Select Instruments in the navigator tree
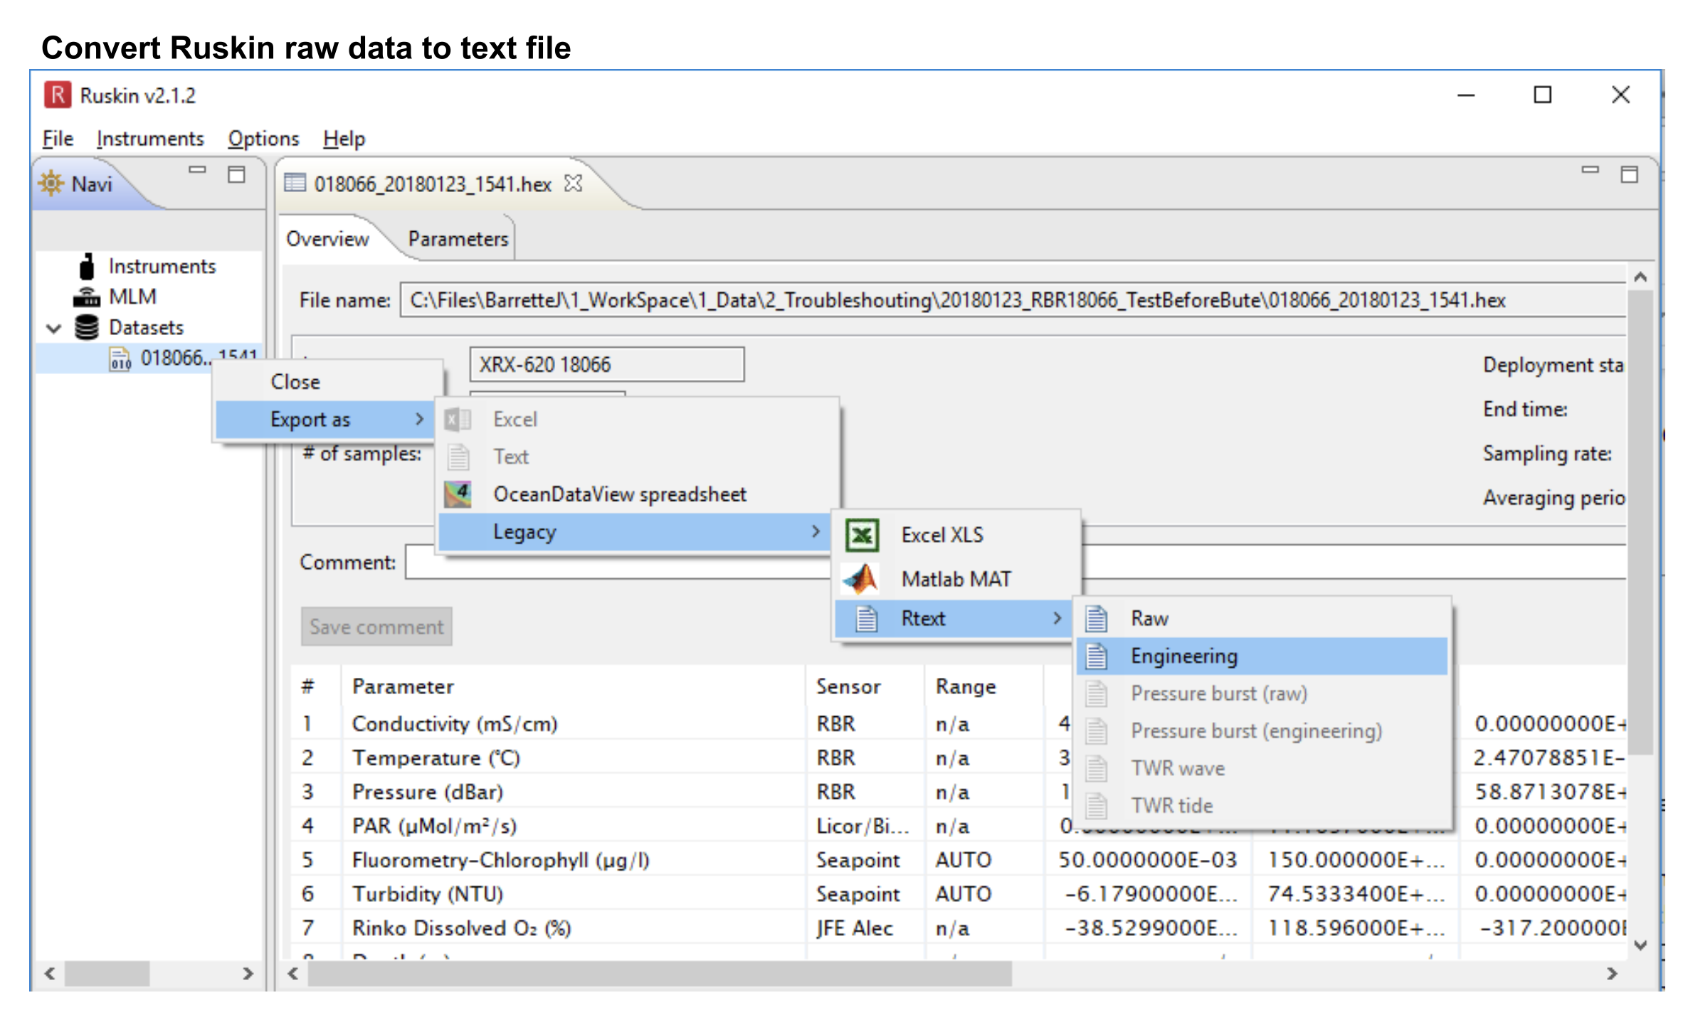This screenshot has height=1010, width=1688. tap(162, 266)
